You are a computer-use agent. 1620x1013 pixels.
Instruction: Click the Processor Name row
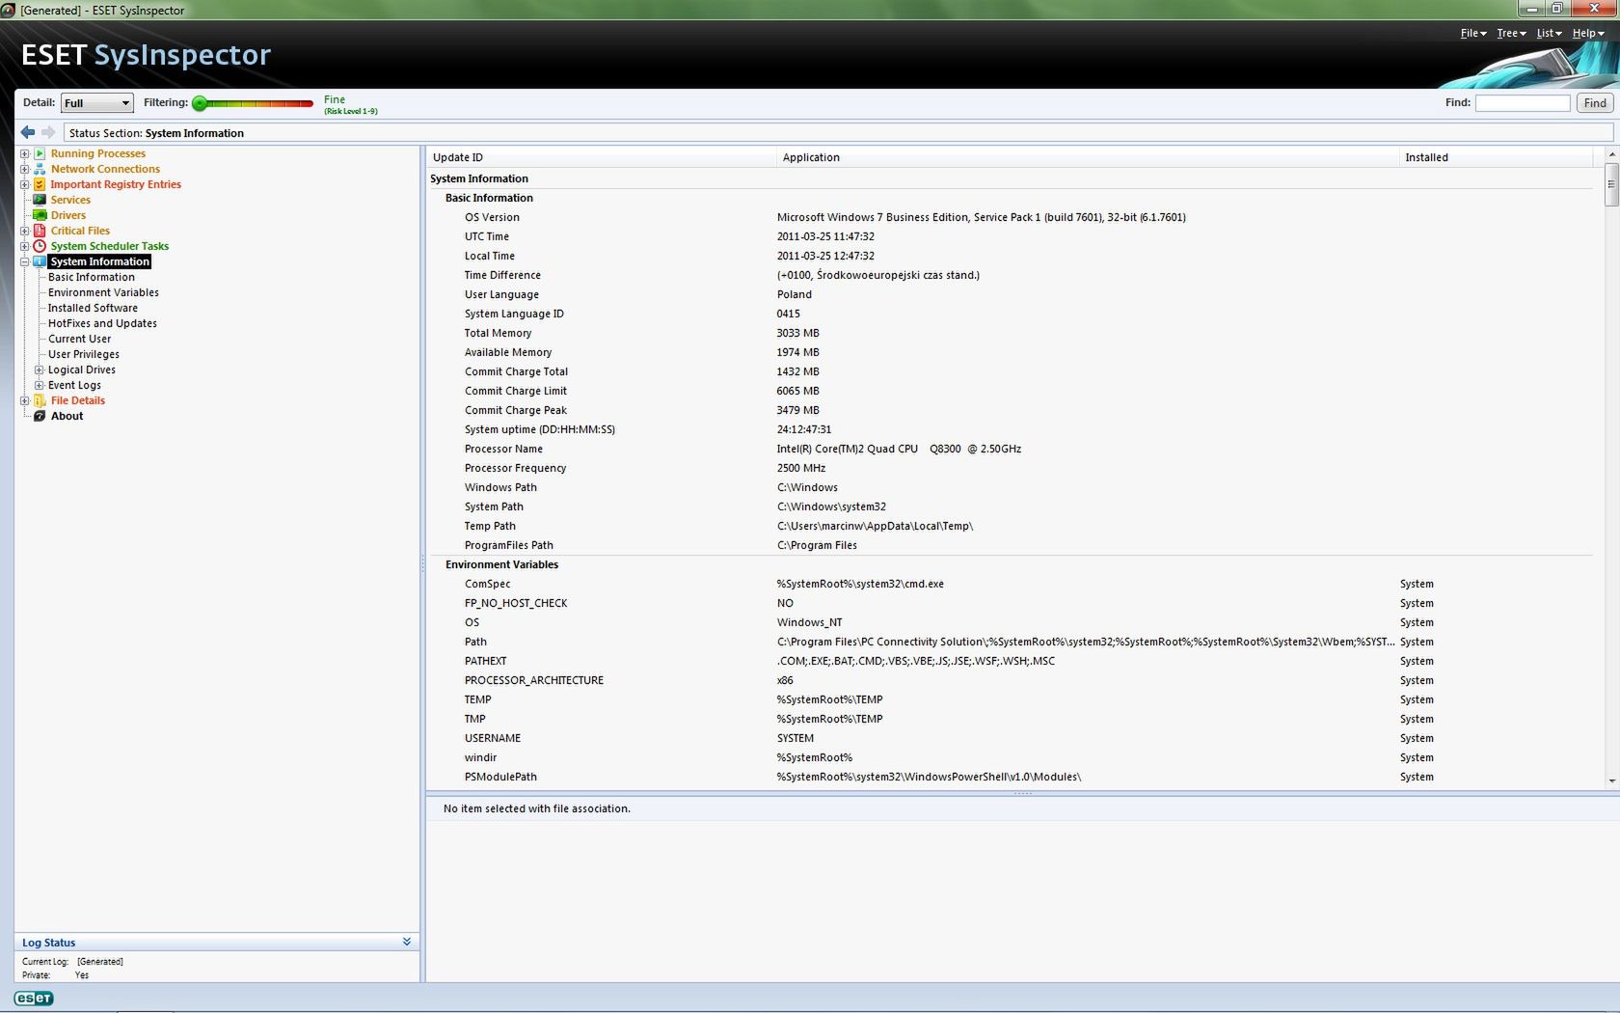coord(1010,449)
